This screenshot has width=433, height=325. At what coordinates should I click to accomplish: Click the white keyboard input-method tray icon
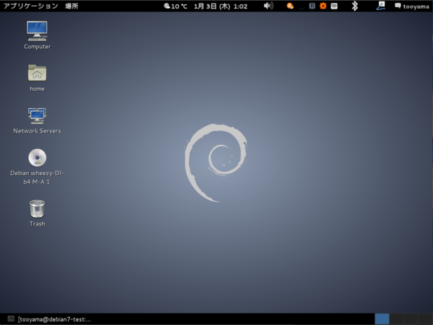click(x=334, y=6)
